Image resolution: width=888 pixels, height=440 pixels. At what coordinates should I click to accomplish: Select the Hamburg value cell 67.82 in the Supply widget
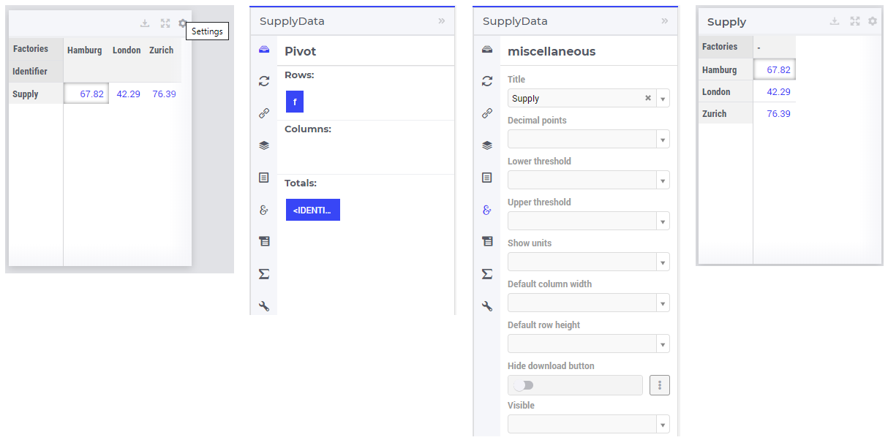(775, 69)
